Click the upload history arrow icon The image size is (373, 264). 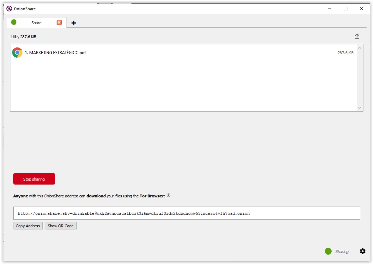[x=357, y=36]
